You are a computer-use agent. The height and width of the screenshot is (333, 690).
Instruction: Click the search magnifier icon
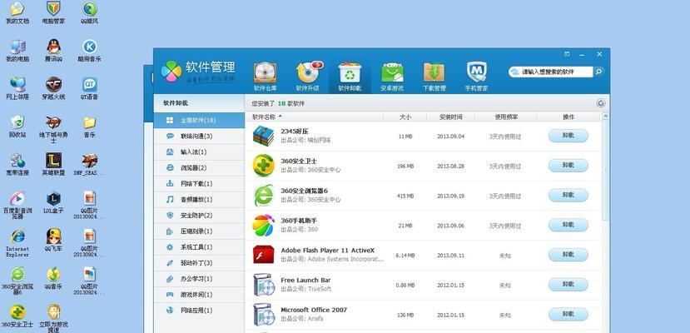(598, 72)
